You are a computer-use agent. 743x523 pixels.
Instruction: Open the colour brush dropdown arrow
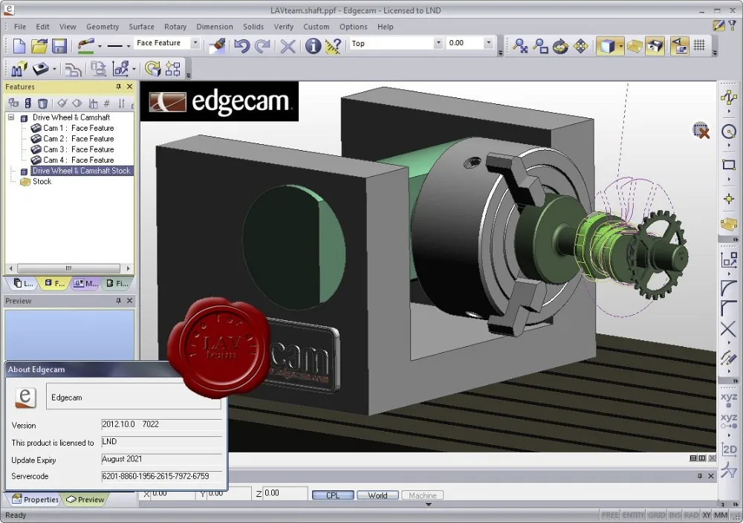pyautogui.click(x=100, y=46)
